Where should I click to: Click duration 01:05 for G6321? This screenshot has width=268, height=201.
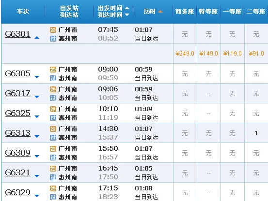tap(143, 168)
